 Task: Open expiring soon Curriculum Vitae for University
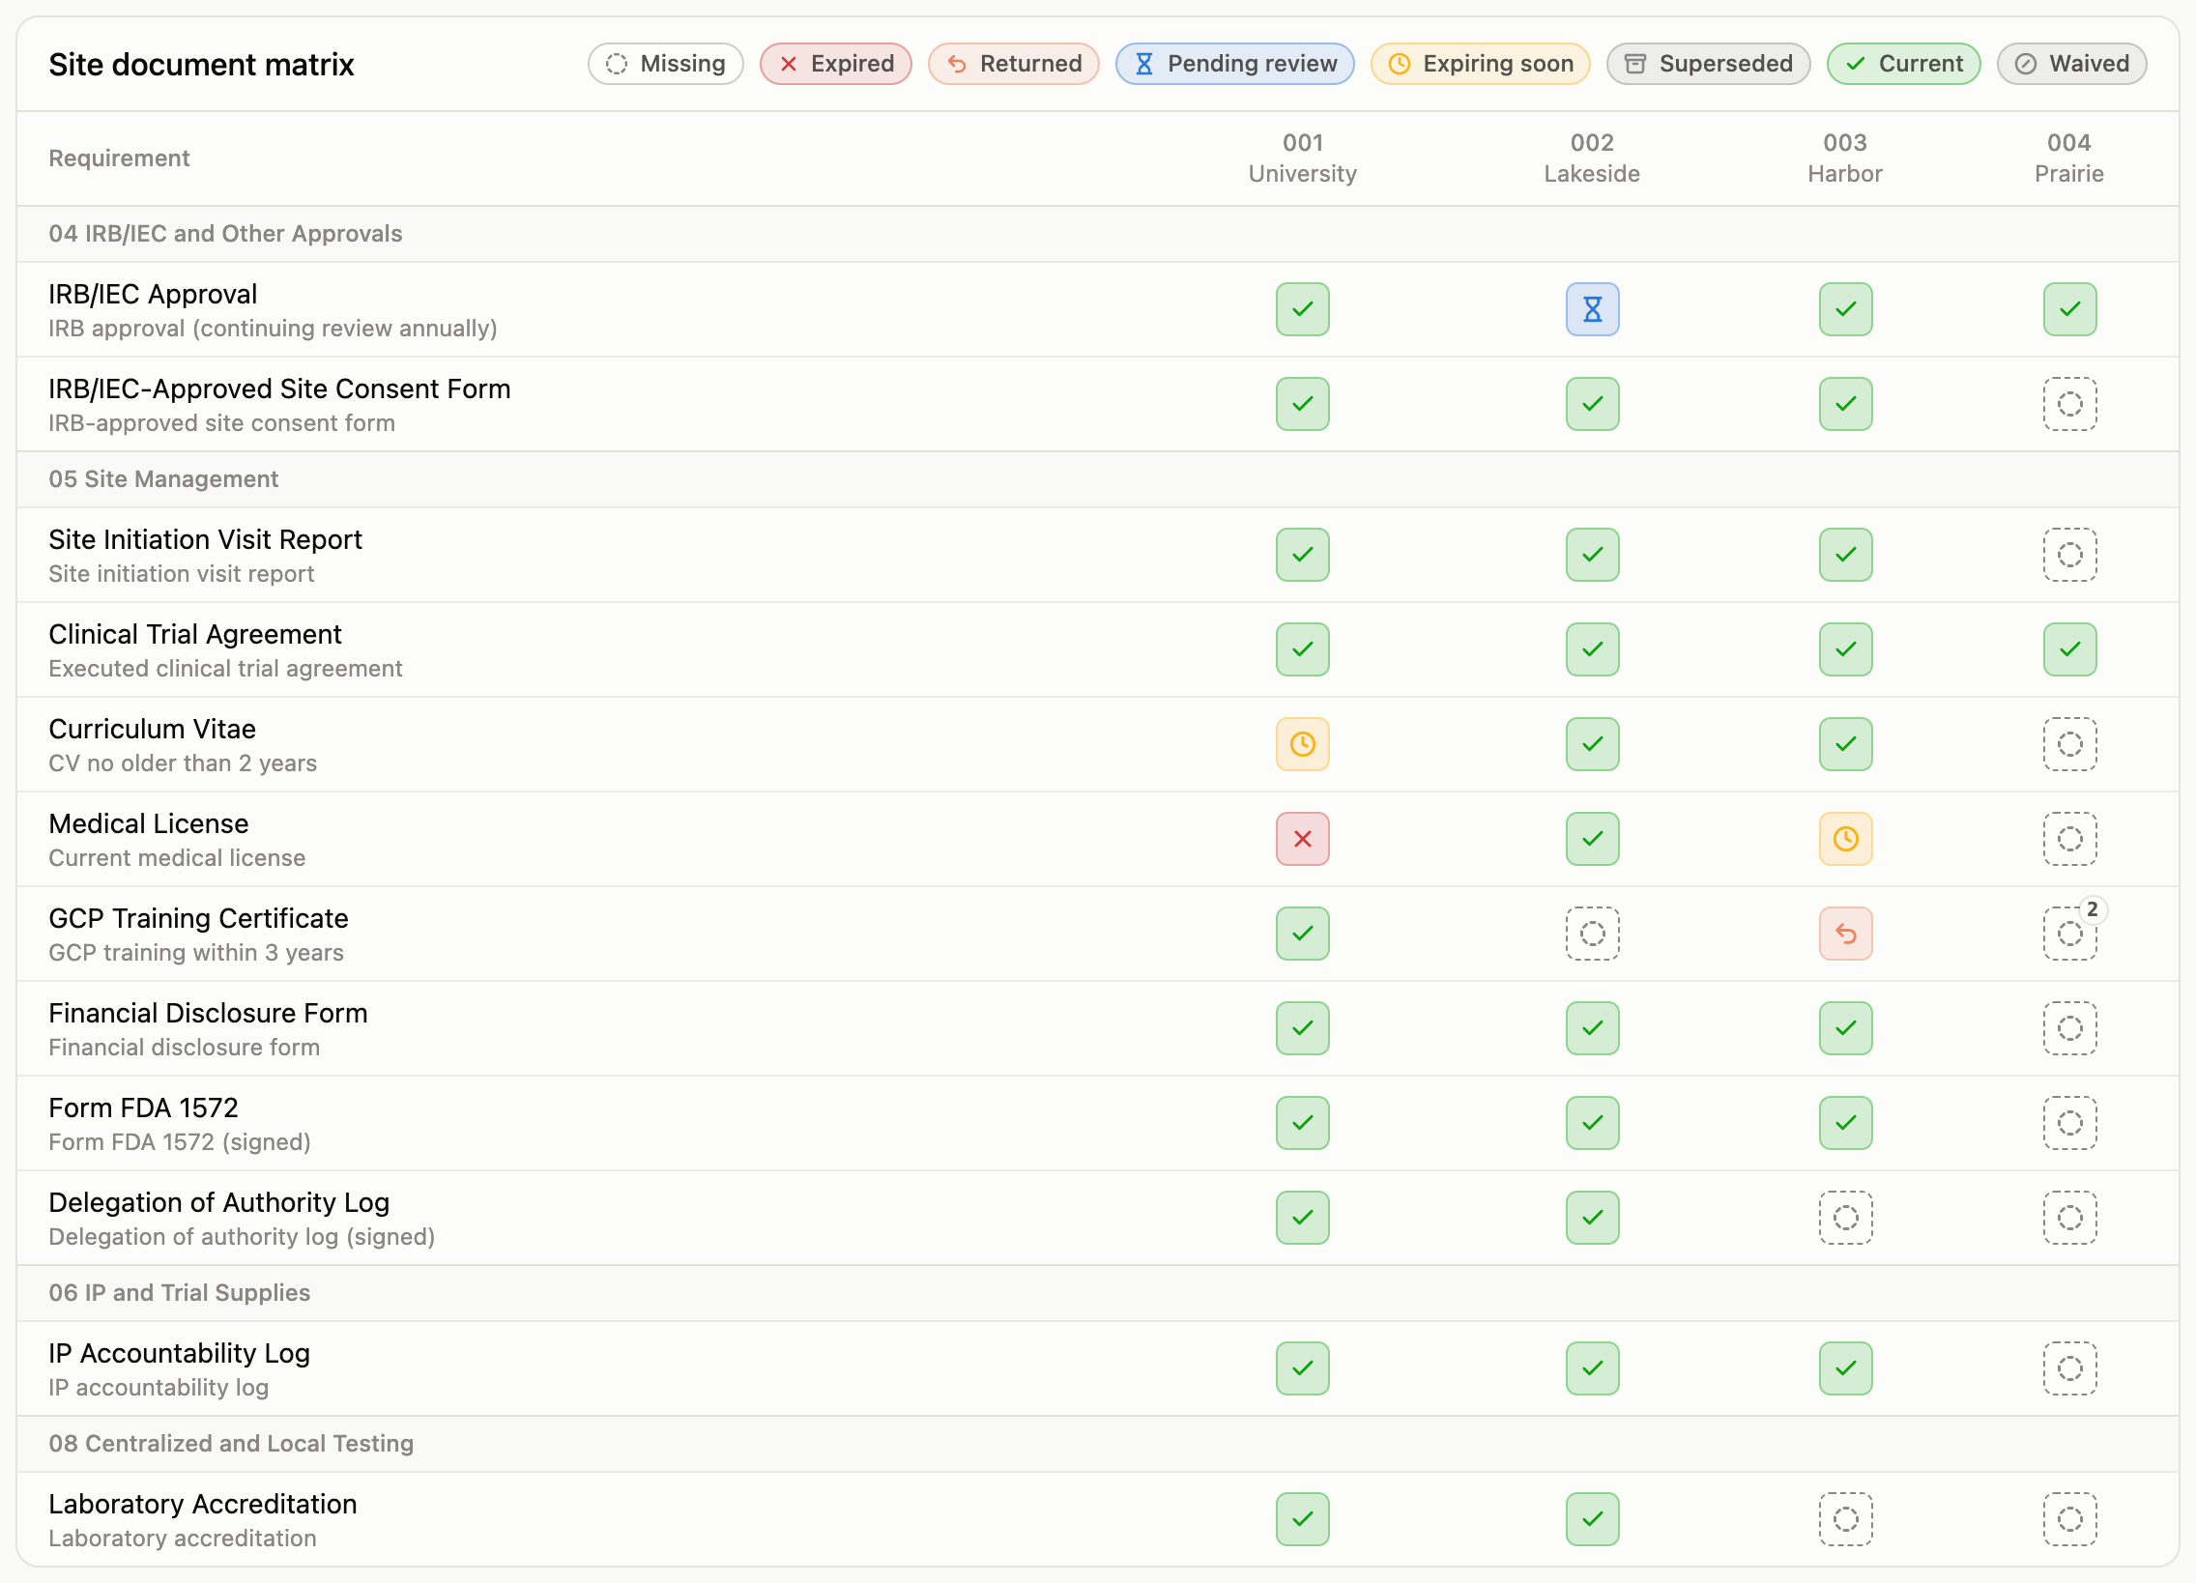point(1302,744)
